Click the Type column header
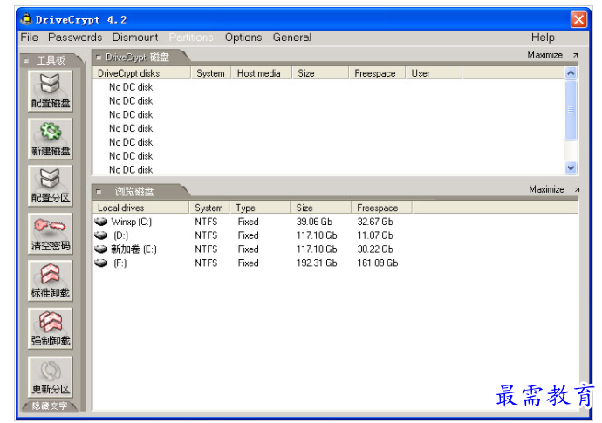The height and width of the screenshot is (423, 602). pyautogui.click(x=259, y=208)
